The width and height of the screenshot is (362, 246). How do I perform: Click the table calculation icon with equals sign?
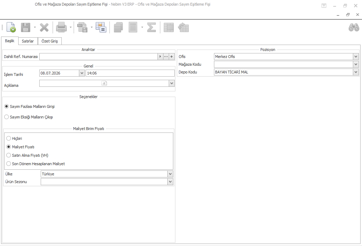tap(101, 27)
